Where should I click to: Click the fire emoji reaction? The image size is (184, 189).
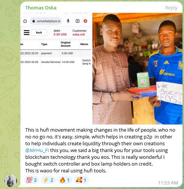click(x=65, y=180)
